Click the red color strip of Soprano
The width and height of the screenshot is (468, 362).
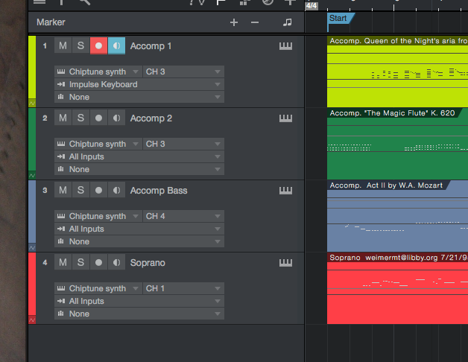[32, 284]
